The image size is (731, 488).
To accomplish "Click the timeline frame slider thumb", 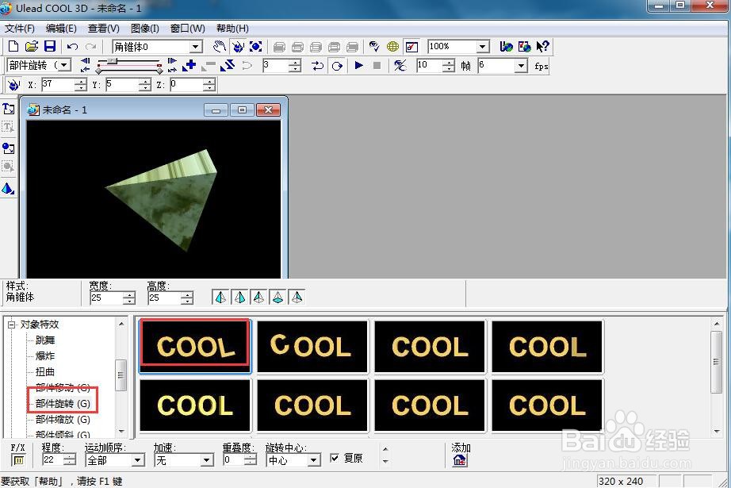I will point(112,60).
